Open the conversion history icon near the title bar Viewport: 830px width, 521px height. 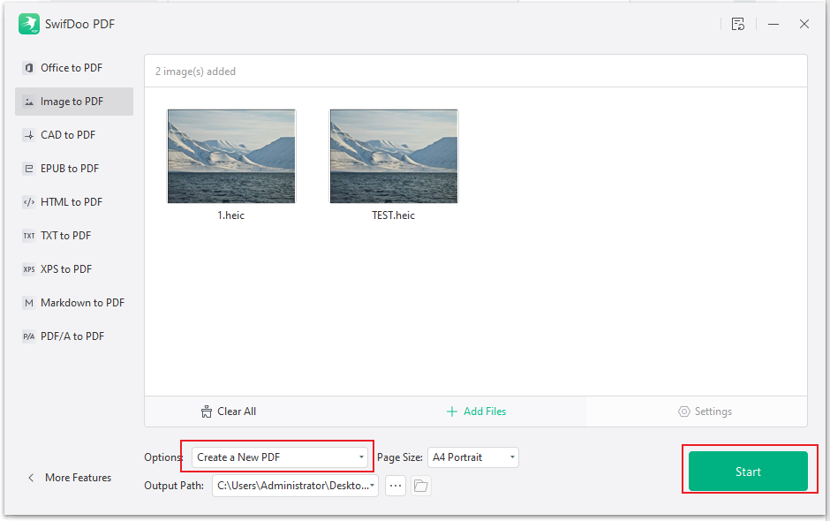coord(738,24)
